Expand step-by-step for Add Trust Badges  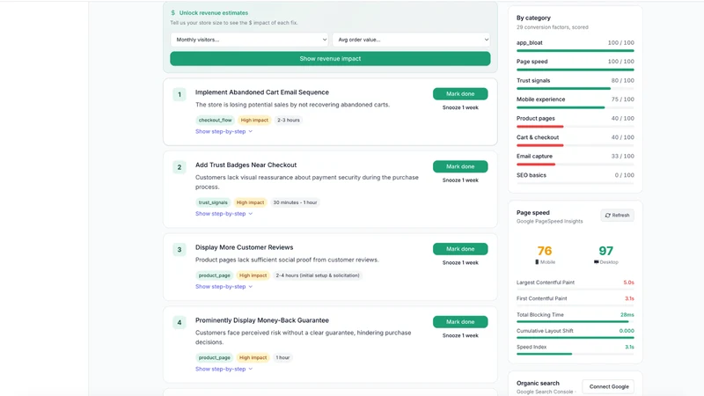pos(224,214)
